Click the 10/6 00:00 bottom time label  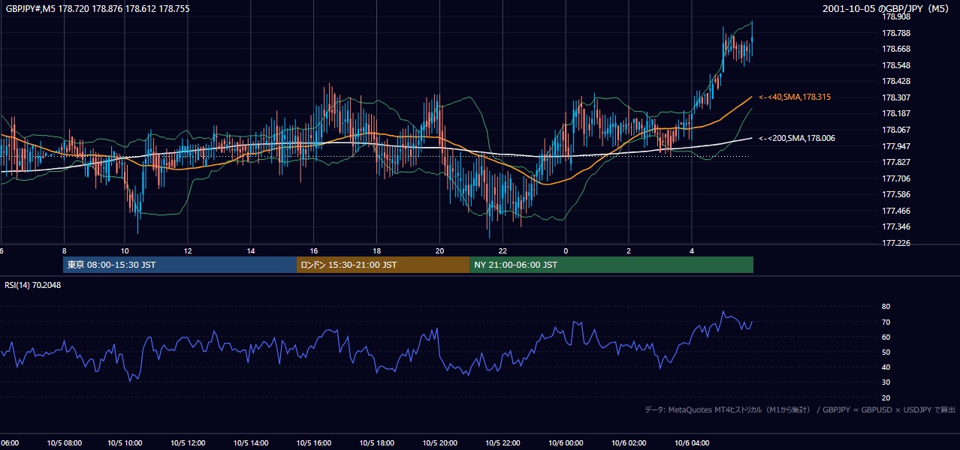pos(566,443)
